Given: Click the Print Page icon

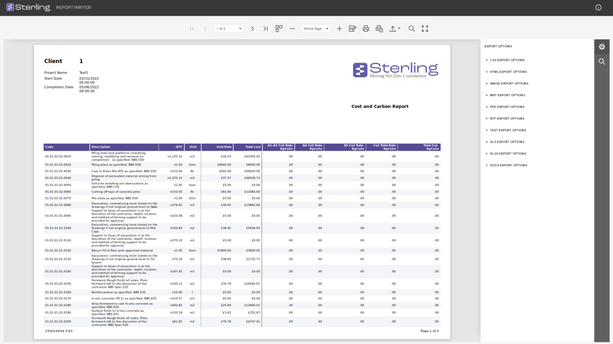Looking at the screenshot, I should tap(379, 28).
